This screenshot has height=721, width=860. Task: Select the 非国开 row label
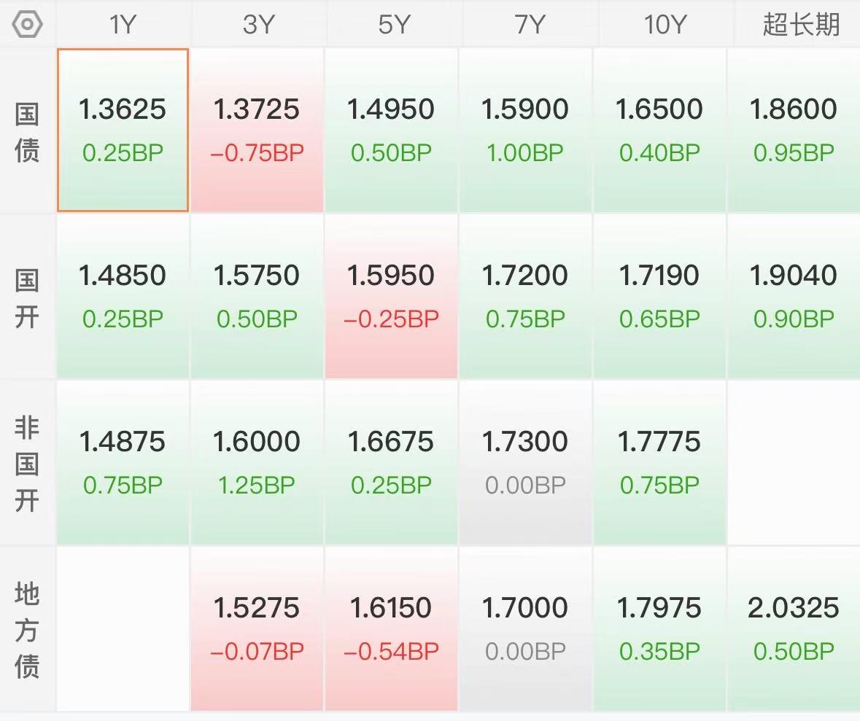coord(27,464)
